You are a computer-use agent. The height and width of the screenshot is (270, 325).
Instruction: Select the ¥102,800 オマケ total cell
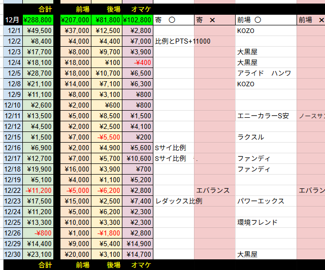click(x=137, y=20)
